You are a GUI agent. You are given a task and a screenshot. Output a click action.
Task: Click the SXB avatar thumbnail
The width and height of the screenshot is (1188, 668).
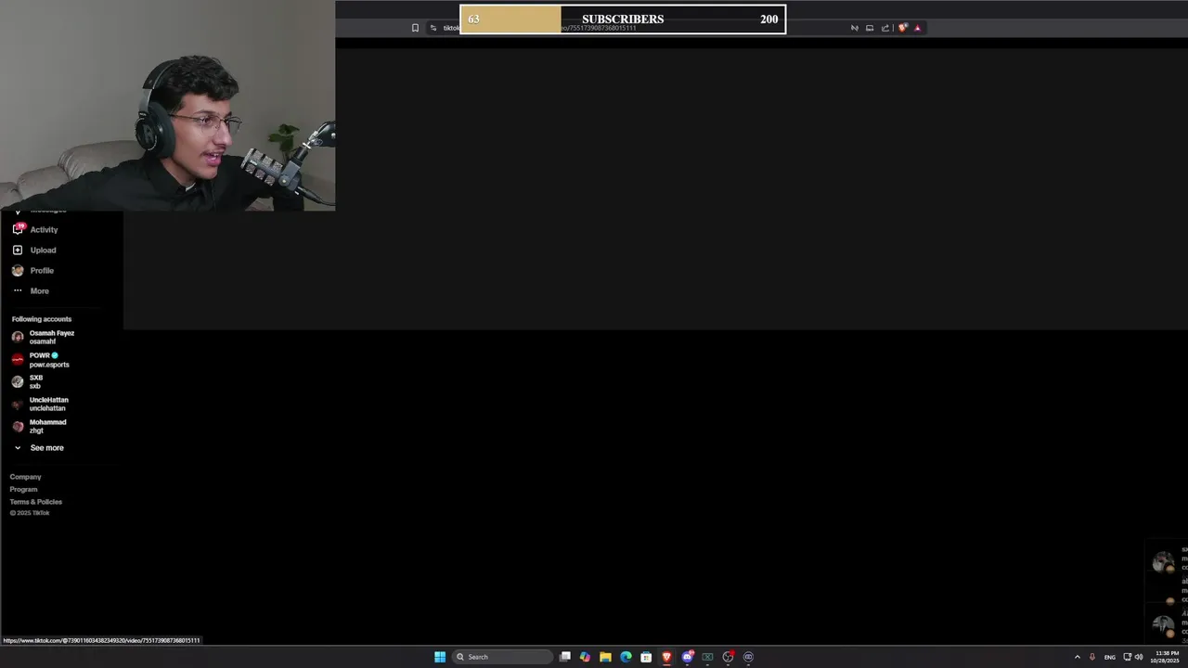18,381
